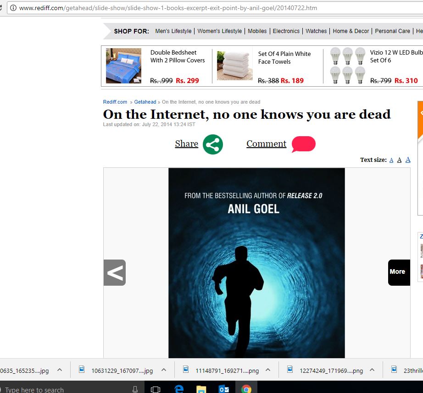Click the site info icon in address bar

pos(13,8)
